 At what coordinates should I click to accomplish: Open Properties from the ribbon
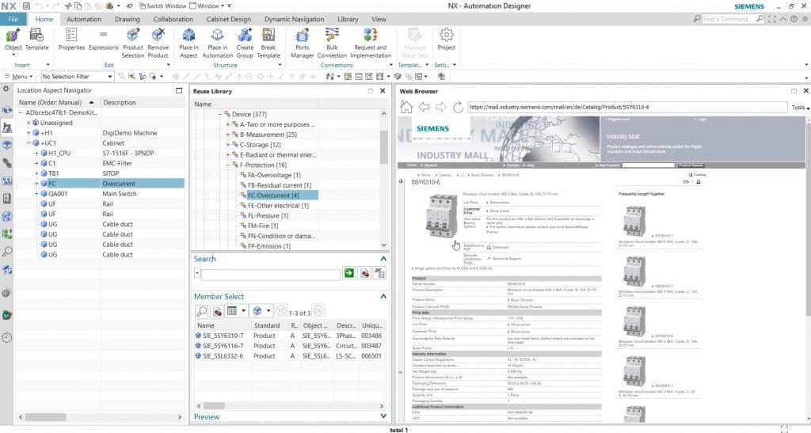pos(71,35)
